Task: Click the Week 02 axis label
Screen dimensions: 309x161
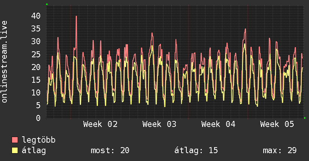Action: point(100,124)
